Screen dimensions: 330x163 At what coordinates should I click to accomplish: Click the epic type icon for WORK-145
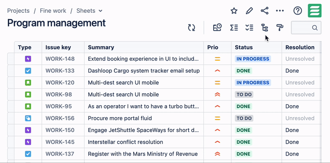[28, 142]
